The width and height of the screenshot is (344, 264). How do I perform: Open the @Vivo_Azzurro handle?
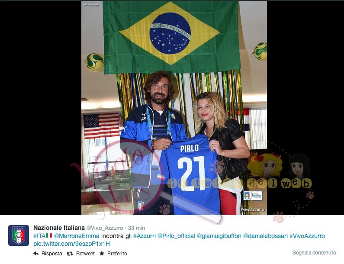point(105,228)
